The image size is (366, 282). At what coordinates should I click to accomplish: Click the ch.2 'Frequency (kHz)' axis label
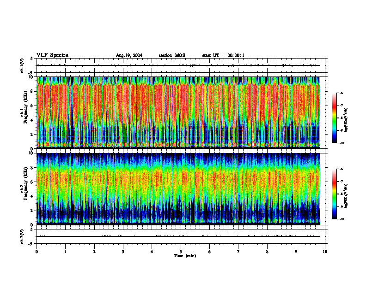26,183
